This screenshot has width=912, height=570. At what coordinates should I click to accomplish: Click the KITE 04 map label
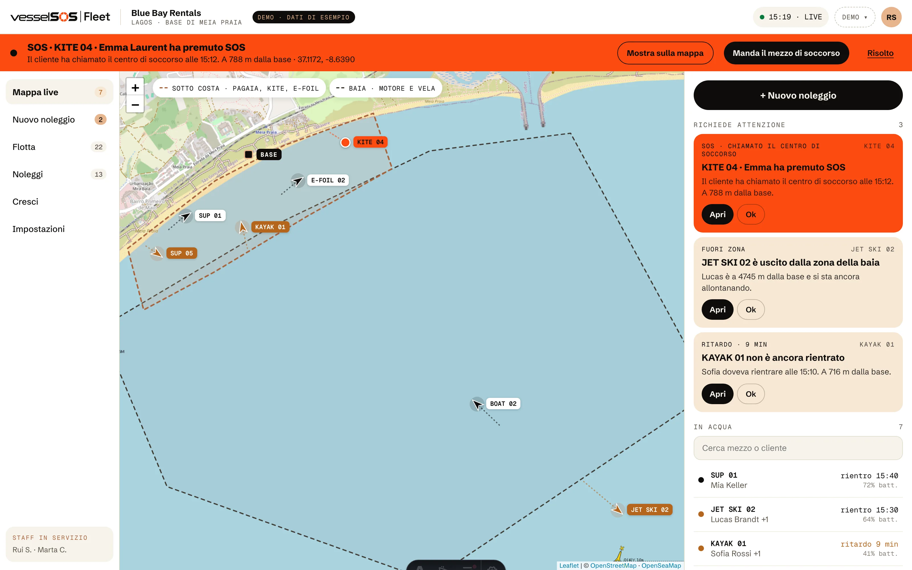coord(370,142)
